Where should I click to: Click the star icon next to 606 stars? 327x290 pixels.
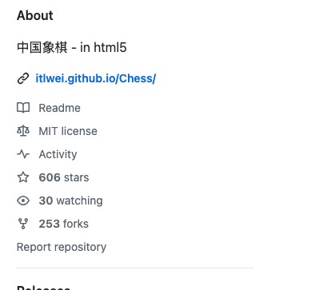[23, 177]
